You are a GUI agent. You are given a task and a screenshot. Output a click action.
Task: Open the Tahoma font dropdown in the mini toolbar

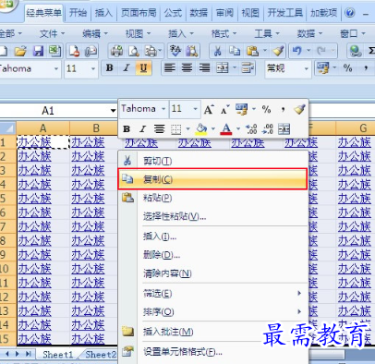163,109
